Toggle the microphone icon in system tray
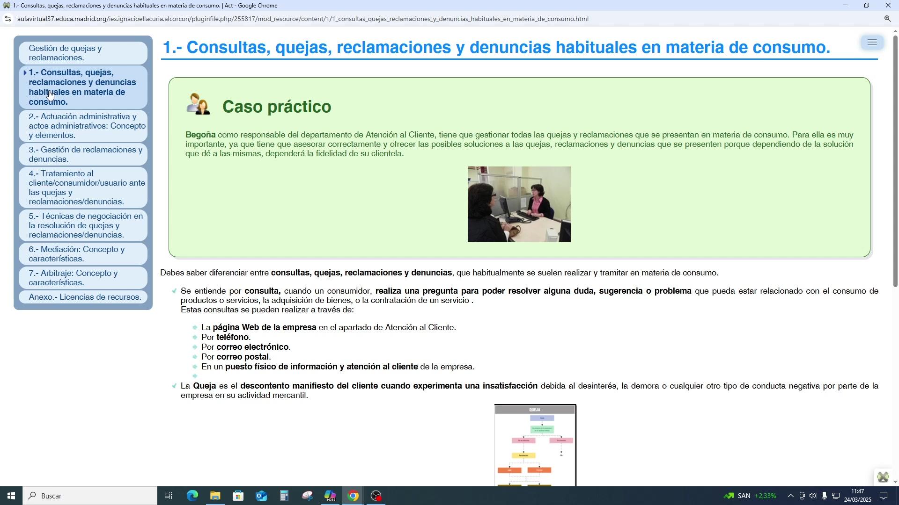The width and height of the screenshot is (899, 505). point(824,496)
